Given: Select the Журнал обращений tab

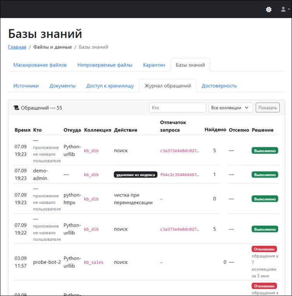Looking at the screenshot, I should [x=167, y=86].
